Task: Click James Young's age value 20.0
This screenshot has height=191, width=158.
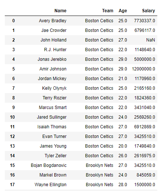Action: 123,146
